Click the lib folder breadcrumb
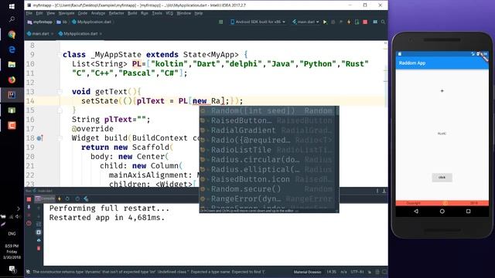 click(62, 22)
